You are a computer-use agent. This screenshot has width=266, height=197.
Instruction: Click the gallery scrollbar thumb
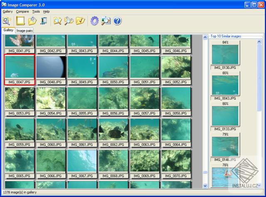click(205, 172)
